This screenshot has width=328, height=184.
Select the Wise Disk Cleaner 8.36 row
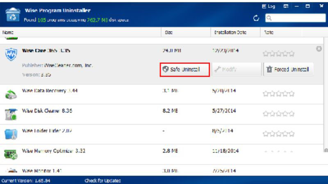(x=162, y=114)
